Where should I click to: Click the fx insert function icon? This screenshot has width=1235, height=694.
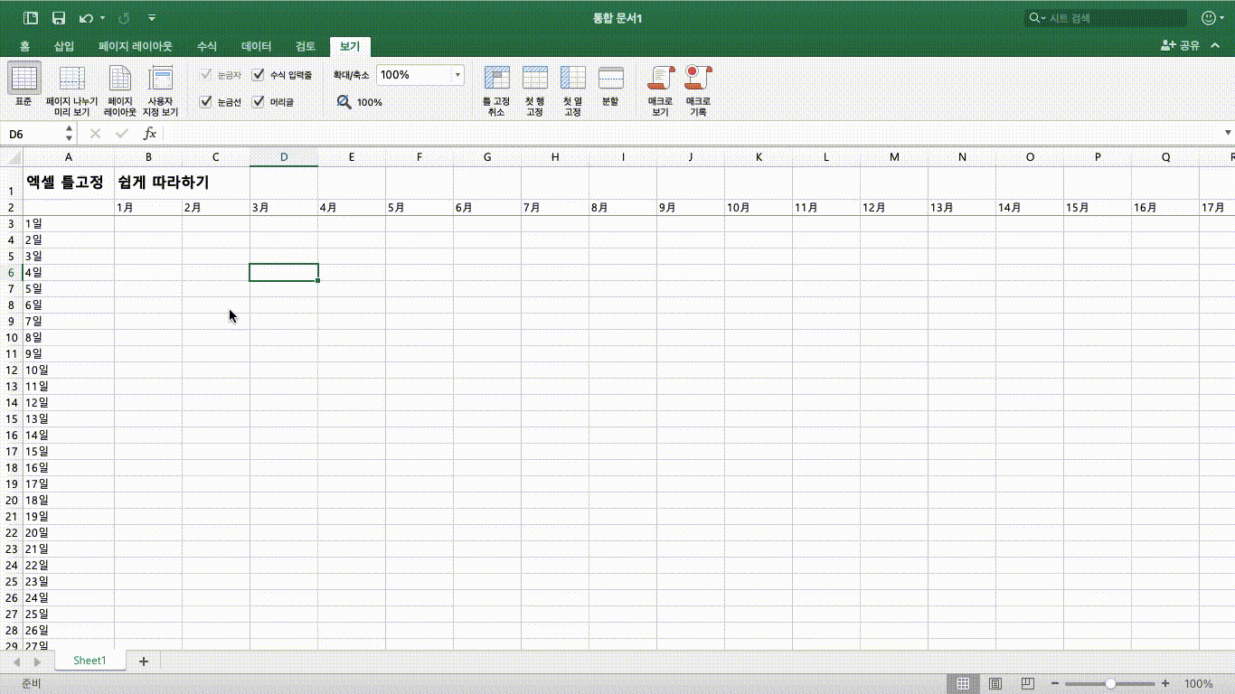click(x=150, y=134)
